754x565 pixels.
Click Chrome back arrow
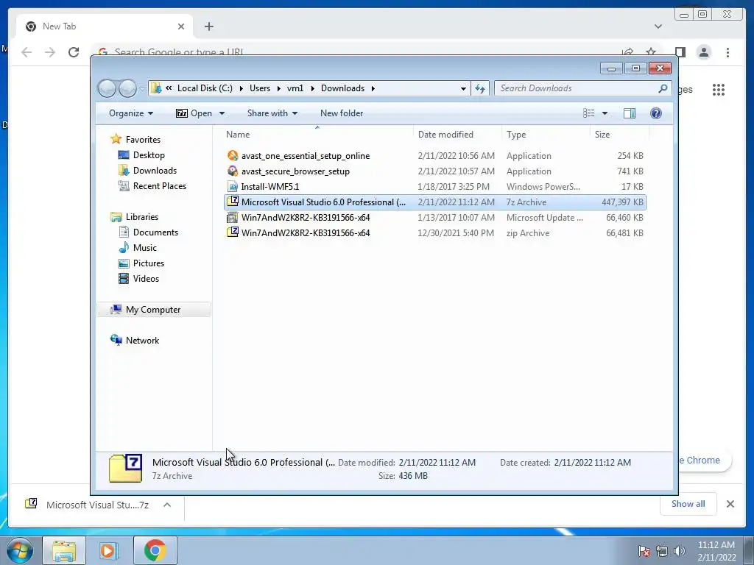click(x=27, y=52)
